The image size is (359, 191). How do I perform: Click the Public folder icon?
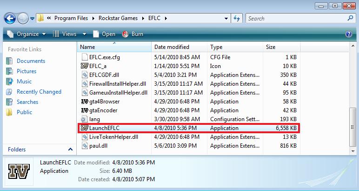click(9, 112)
